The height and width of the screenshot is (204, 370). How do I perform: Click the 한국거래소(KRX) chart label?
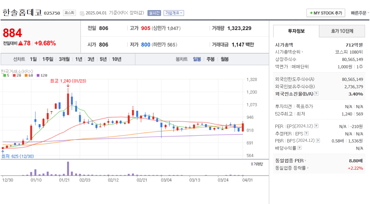pyautogui.click(x=17, y=71)
